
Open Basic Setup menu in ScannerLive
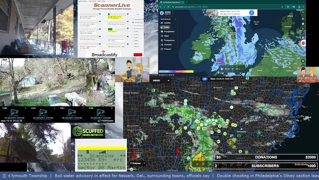[101, 1]
